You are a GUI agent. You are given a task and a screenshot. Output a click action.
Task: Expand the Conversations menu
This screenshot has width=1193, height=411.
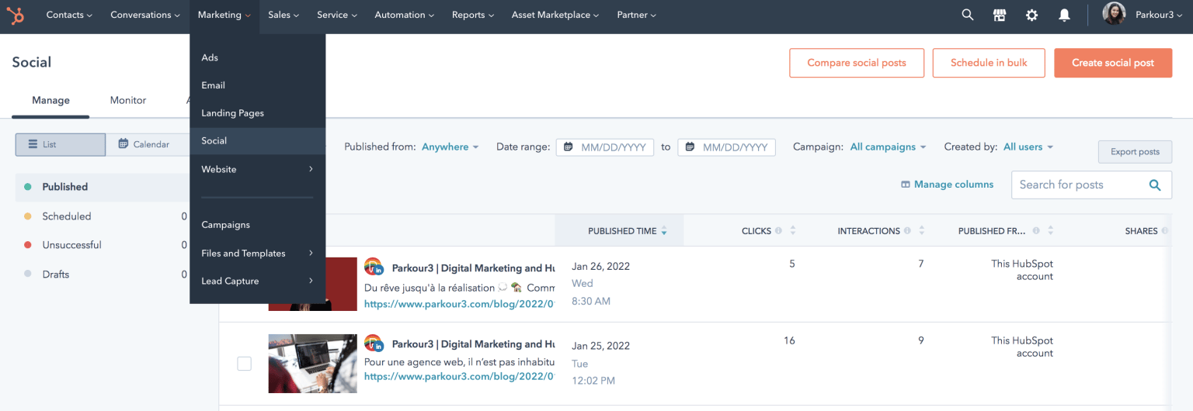coord(145,15)
